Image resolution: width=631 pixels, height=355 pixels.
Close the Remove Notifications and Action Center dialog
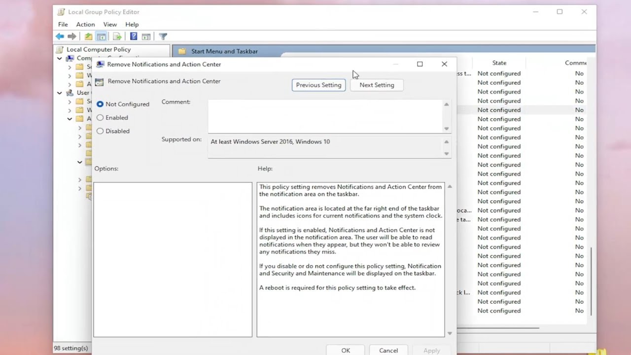(x=444, y=64)
